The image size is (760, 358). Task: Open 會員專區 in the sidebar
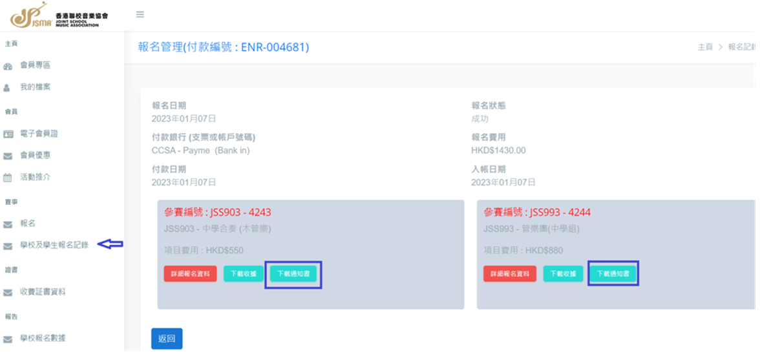pyautogui.click(x=35, y=65)
